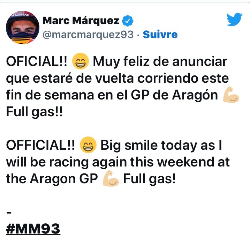Open the #MM93 hashtag
This screenshot has height=237, width=250.
[x=33, y=229]
